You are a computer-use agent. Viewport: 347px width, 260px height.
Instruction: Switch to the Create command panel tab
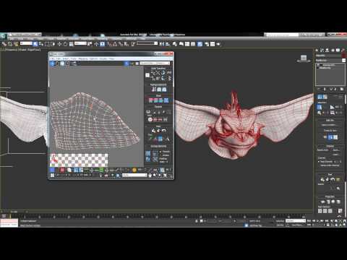pyautogui.click(x=317, y=50)
